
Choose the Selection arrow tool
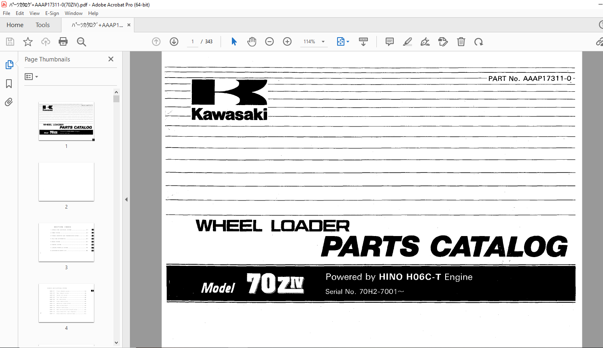click(234, 42)
